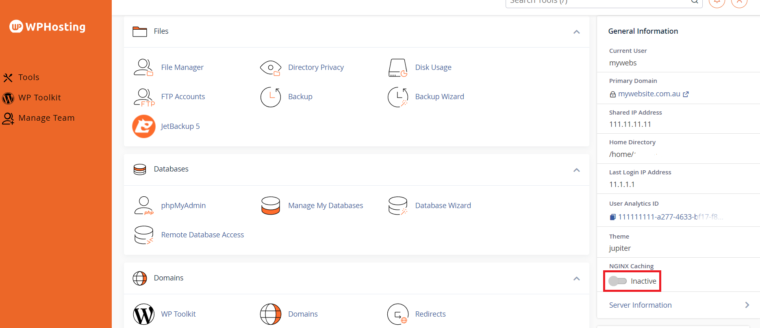The height and width of the screenshot is (328, 760).
Task: Expand Server Information arrow
Action: click(x=747, y=305)
